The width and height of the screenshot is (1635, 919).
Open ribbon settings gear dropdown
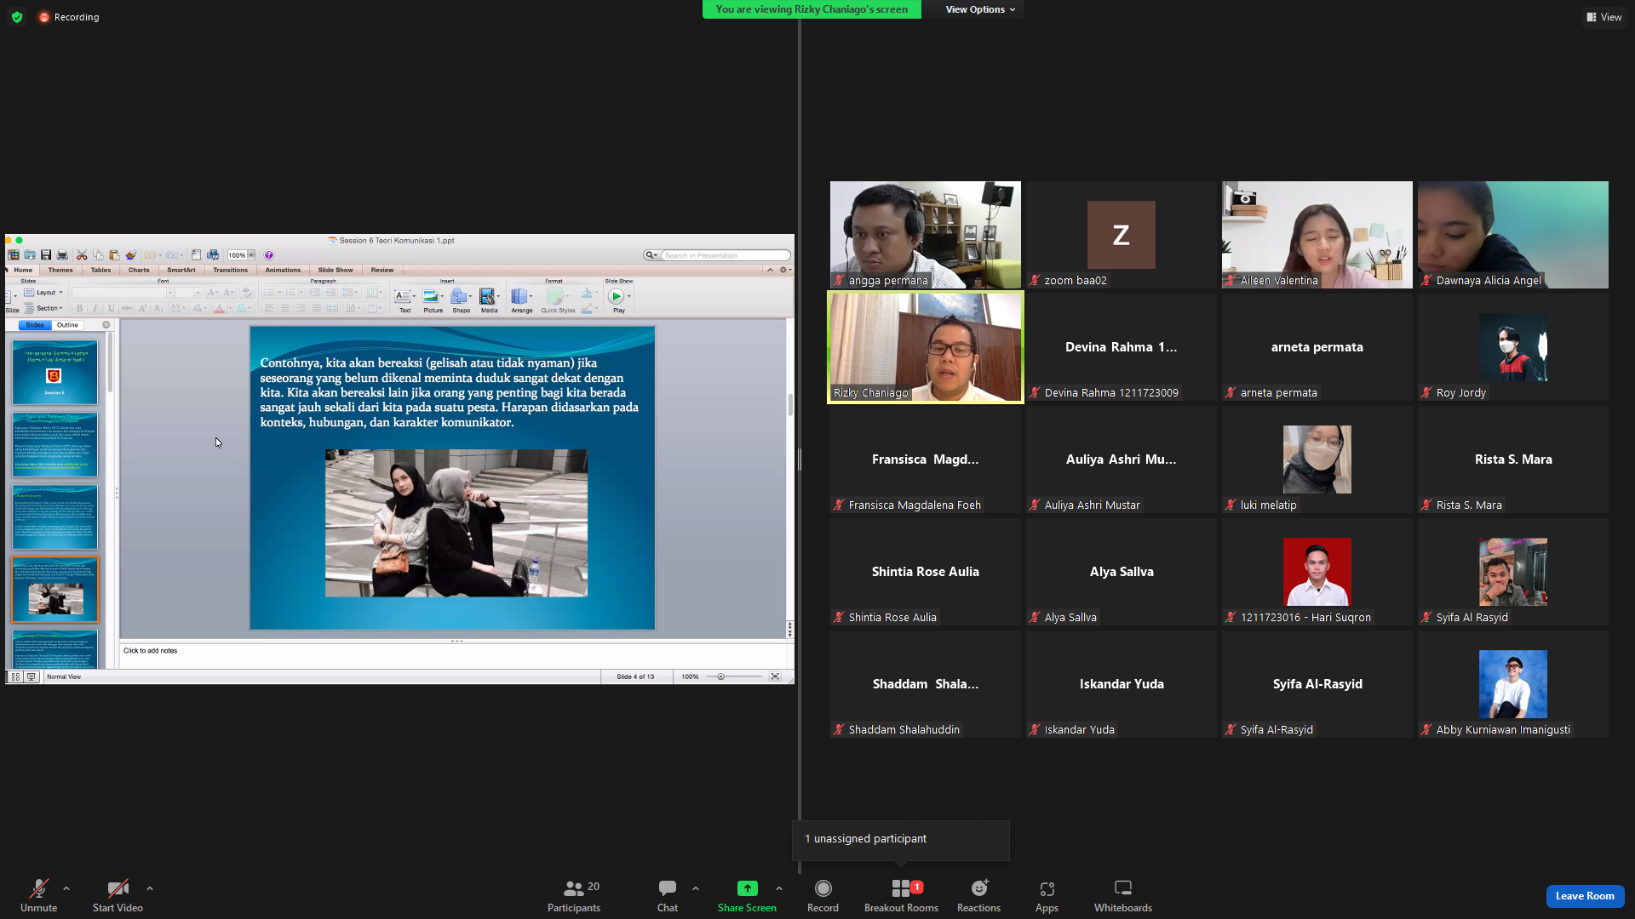click(x=785, y=271)
